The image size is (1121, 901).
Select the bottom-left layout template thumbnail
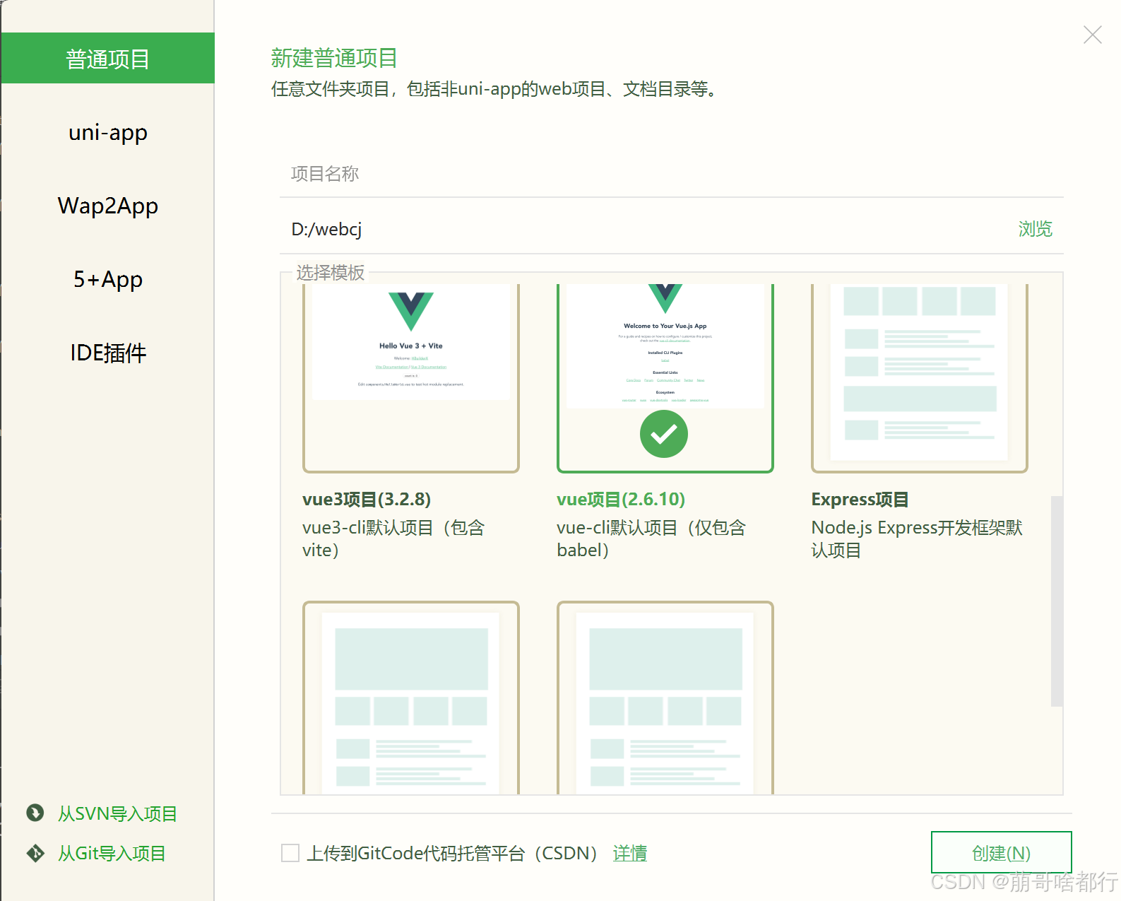tap(411, 697)
